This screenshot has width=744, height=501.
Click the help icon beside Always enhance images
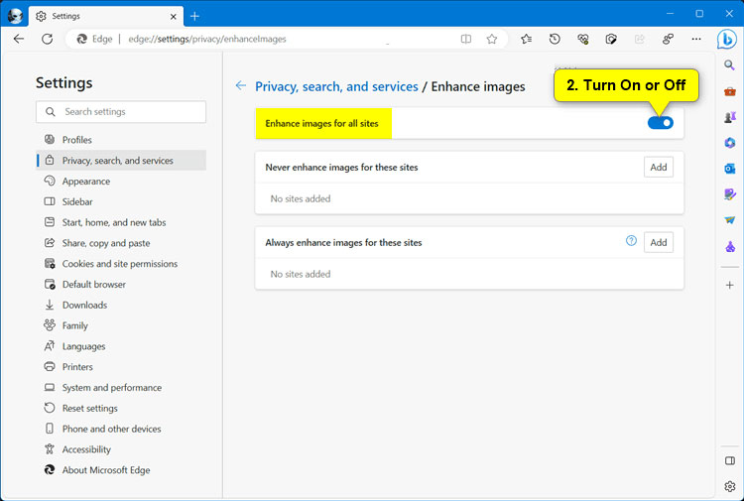[x=631, y=241]
